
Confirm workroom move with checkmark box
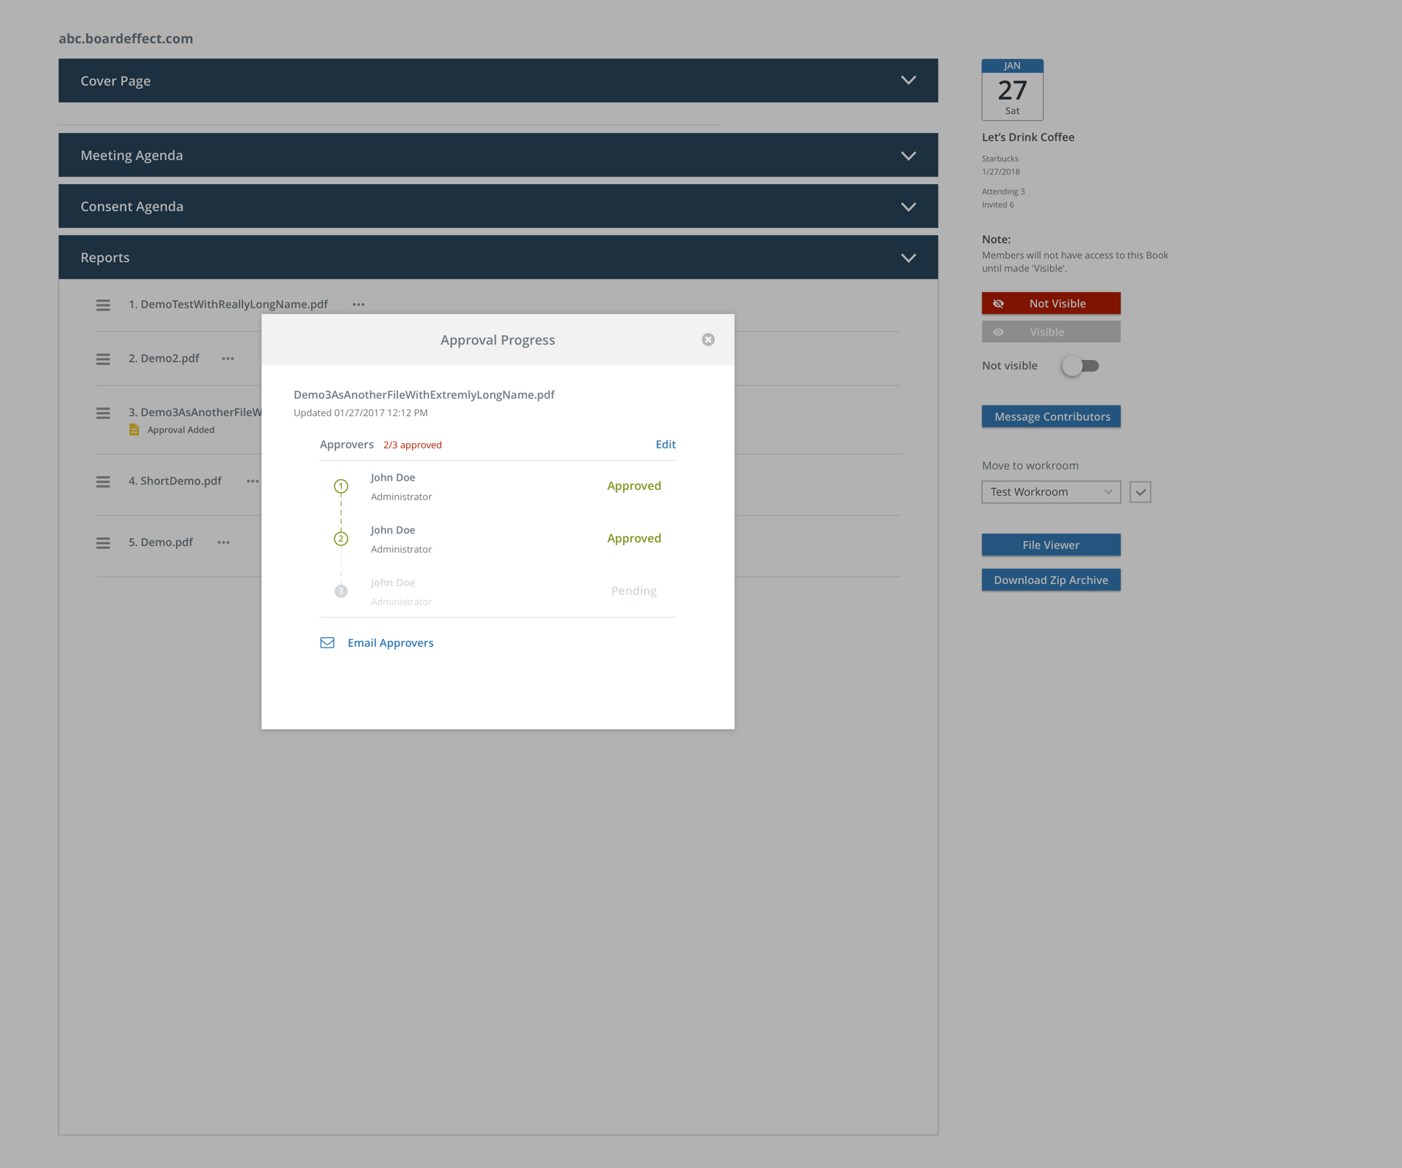click(1140, 492)
